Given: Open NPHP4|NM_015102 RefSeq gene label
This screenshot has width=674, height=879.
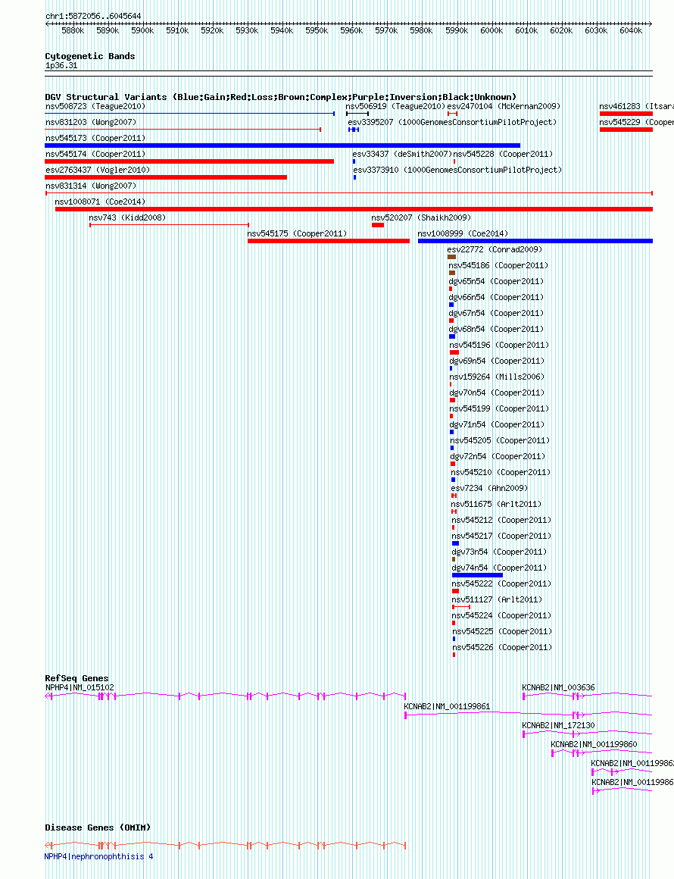Looking at the screenshot, I should coord(80,687).
